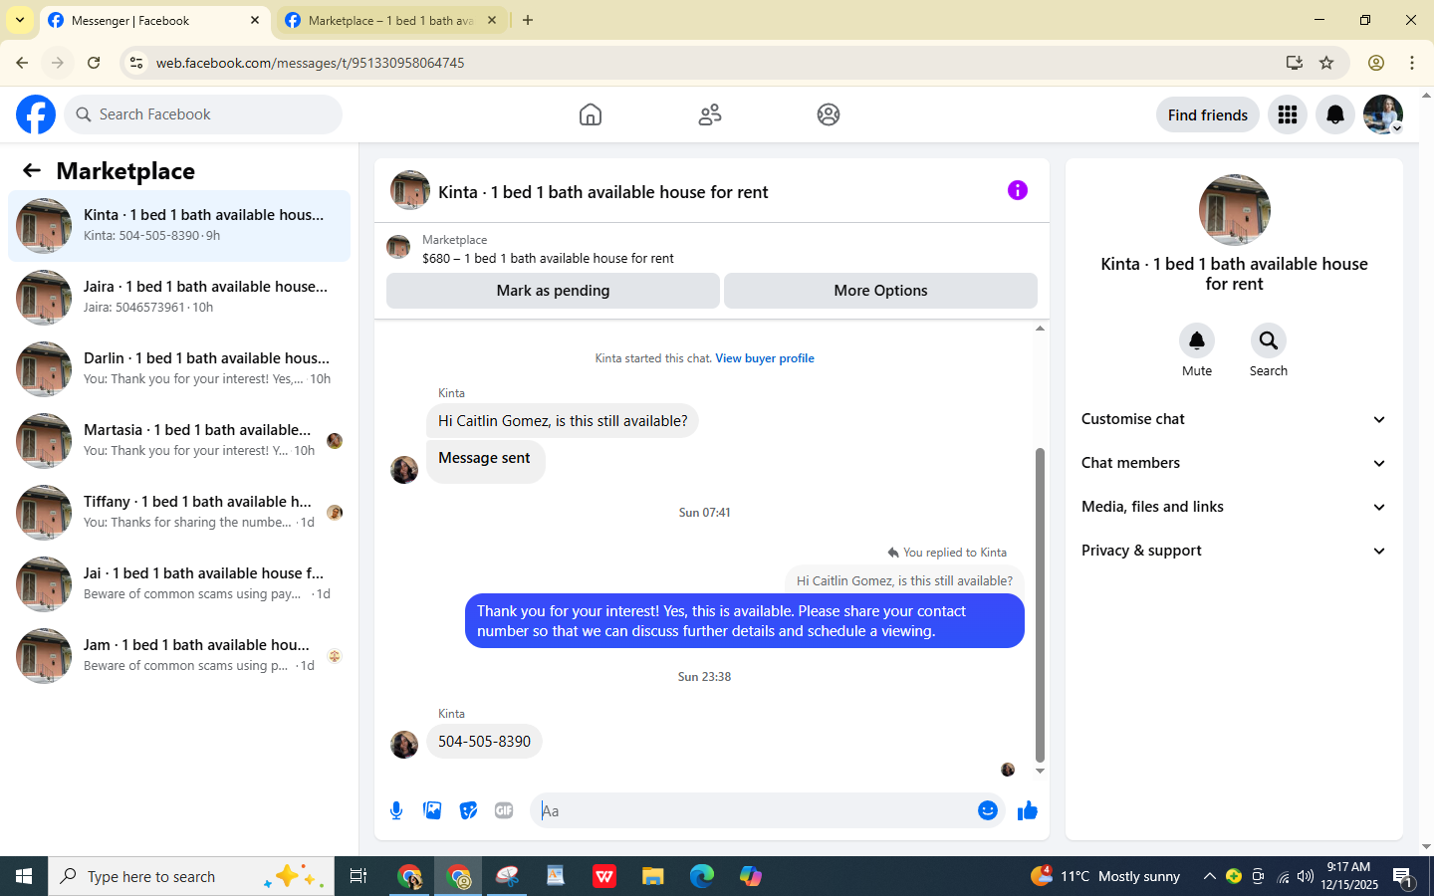The width and height of the screenshot is (1434, 896).
Task: Click the back arrow beside Marketplace heading
Action: (x=32, y=171)
